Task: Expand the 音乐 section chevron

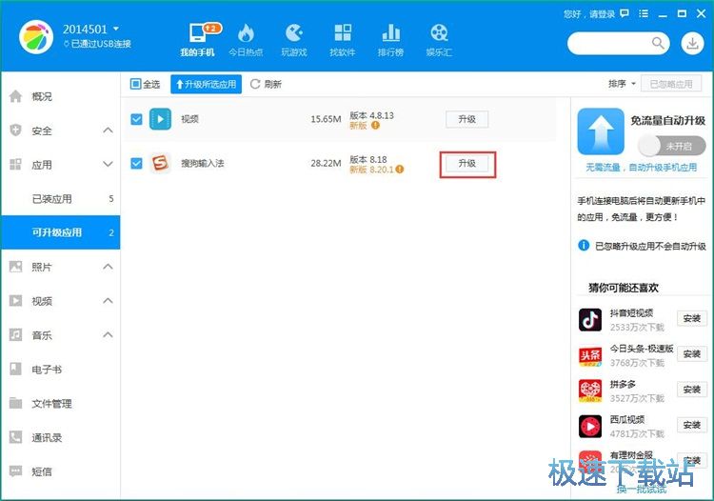Action: [x=108, y=334]
